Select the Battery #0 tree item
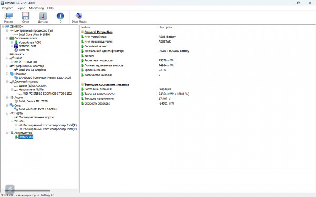The width and height of the screenshot is (316, 197). [x=26, y=137]
